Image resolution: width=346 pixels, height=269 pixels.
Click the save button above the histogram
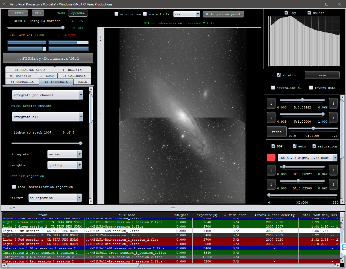tap(322, 75)
